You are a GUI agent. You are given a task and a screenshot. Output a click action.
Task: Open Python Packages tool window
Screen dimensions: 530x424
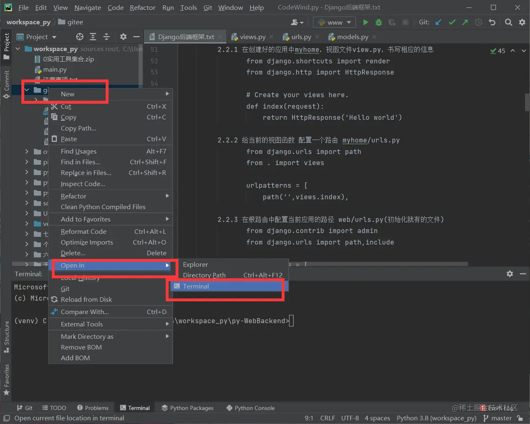point(187,408)
